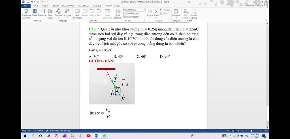Screen dimensions: 290x139
Task: Accept the tracked change
Action: (150, 12)
